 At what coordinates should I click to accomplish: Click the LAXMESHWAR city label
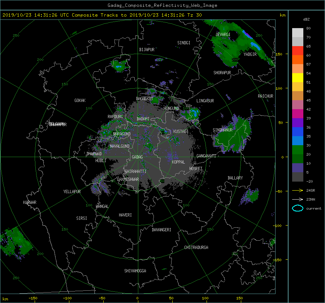[128, 179]
